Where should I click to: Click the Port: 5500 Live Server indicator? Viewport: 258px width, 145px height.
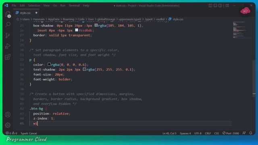(231, 133)
